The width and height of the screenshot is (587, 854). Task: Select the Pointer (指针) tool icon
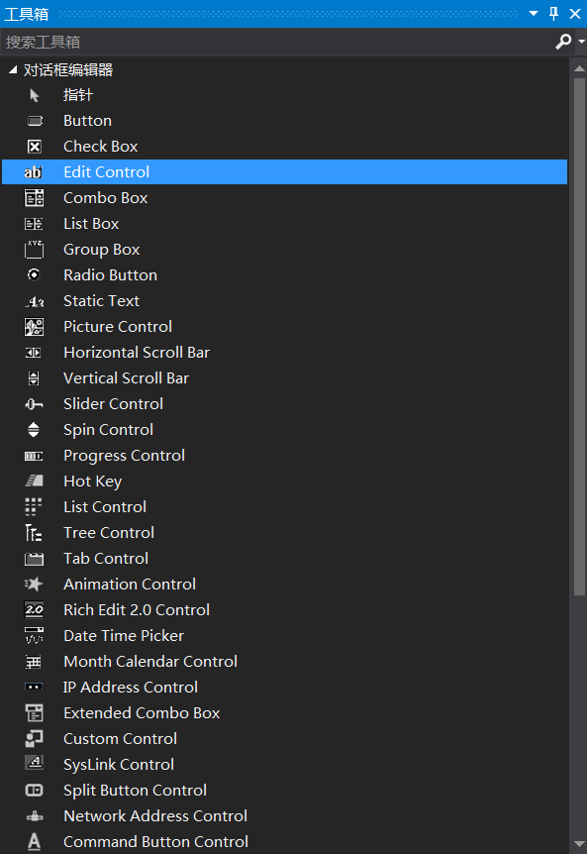coord(35,96)
